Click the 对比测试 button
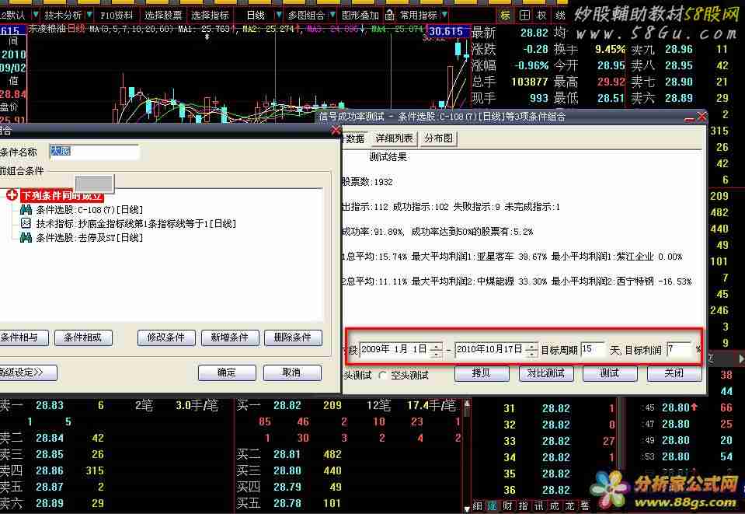Viewport: 745px width, 514px height. pyautogui.click(x=546, y=373)
